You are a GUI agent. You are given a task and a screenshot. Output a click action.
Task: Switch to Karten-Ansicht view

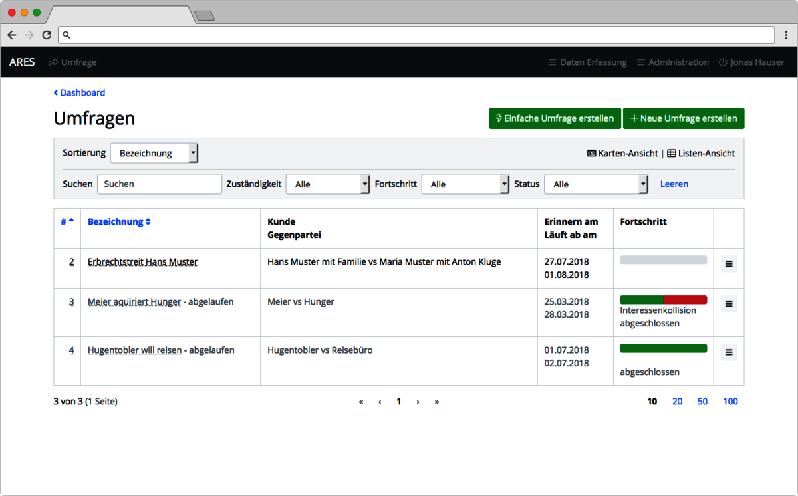pos(622,153)
